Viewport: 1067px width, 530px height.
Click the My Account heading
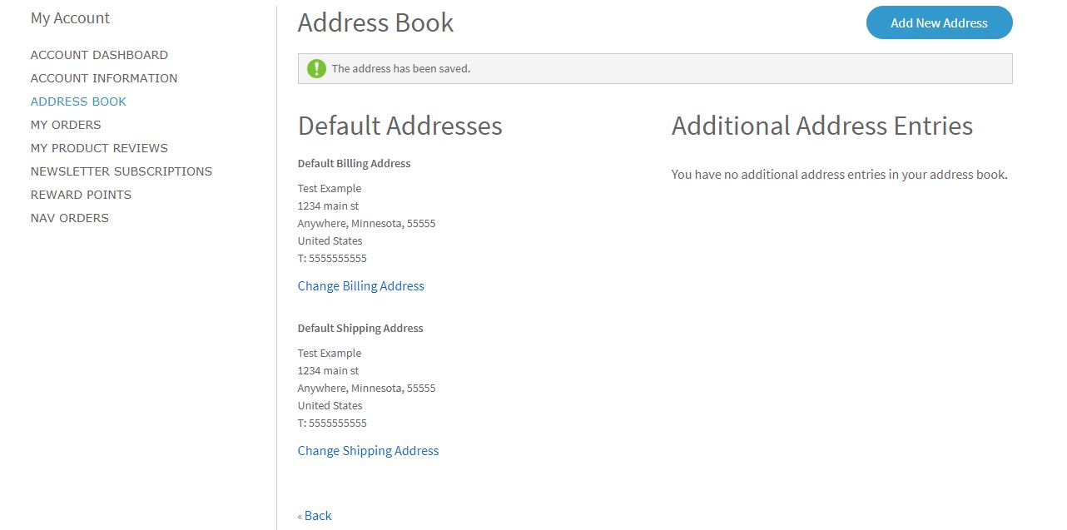click(70, 17)
